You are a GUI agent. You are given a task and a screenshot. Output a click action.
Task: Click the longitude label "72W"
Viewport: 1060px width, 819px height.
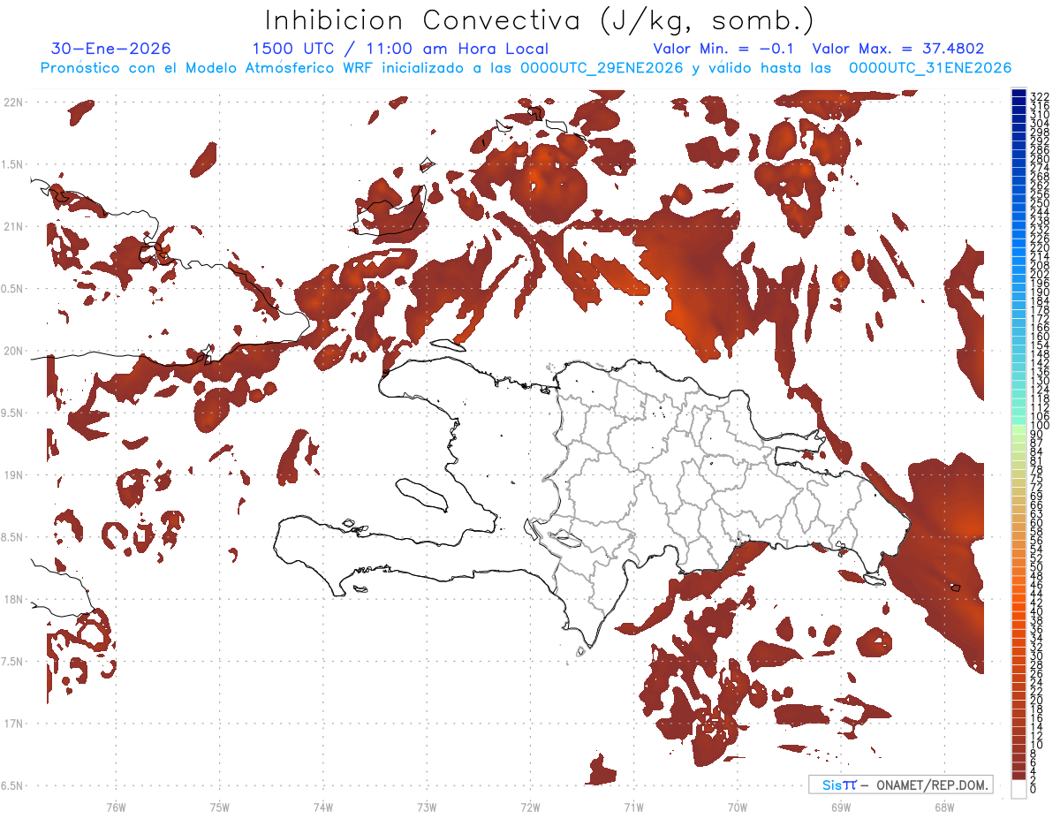click(530, 807)
